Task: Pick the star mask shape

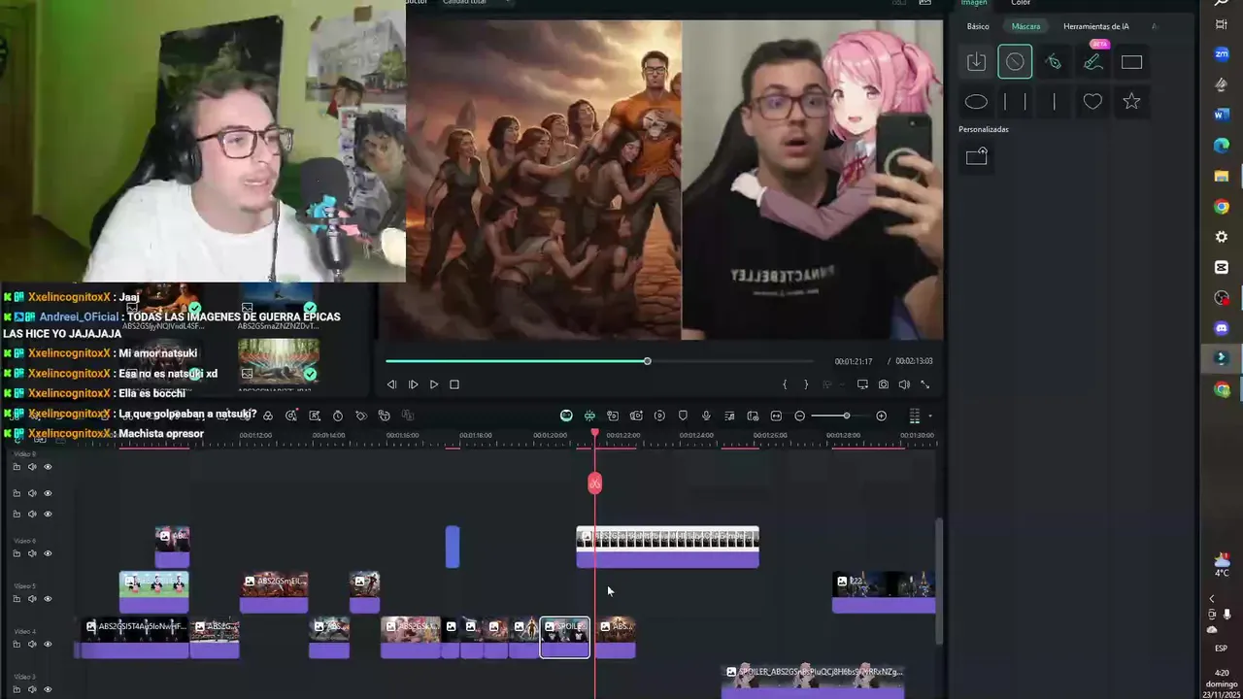Action: coord(1131,101)
